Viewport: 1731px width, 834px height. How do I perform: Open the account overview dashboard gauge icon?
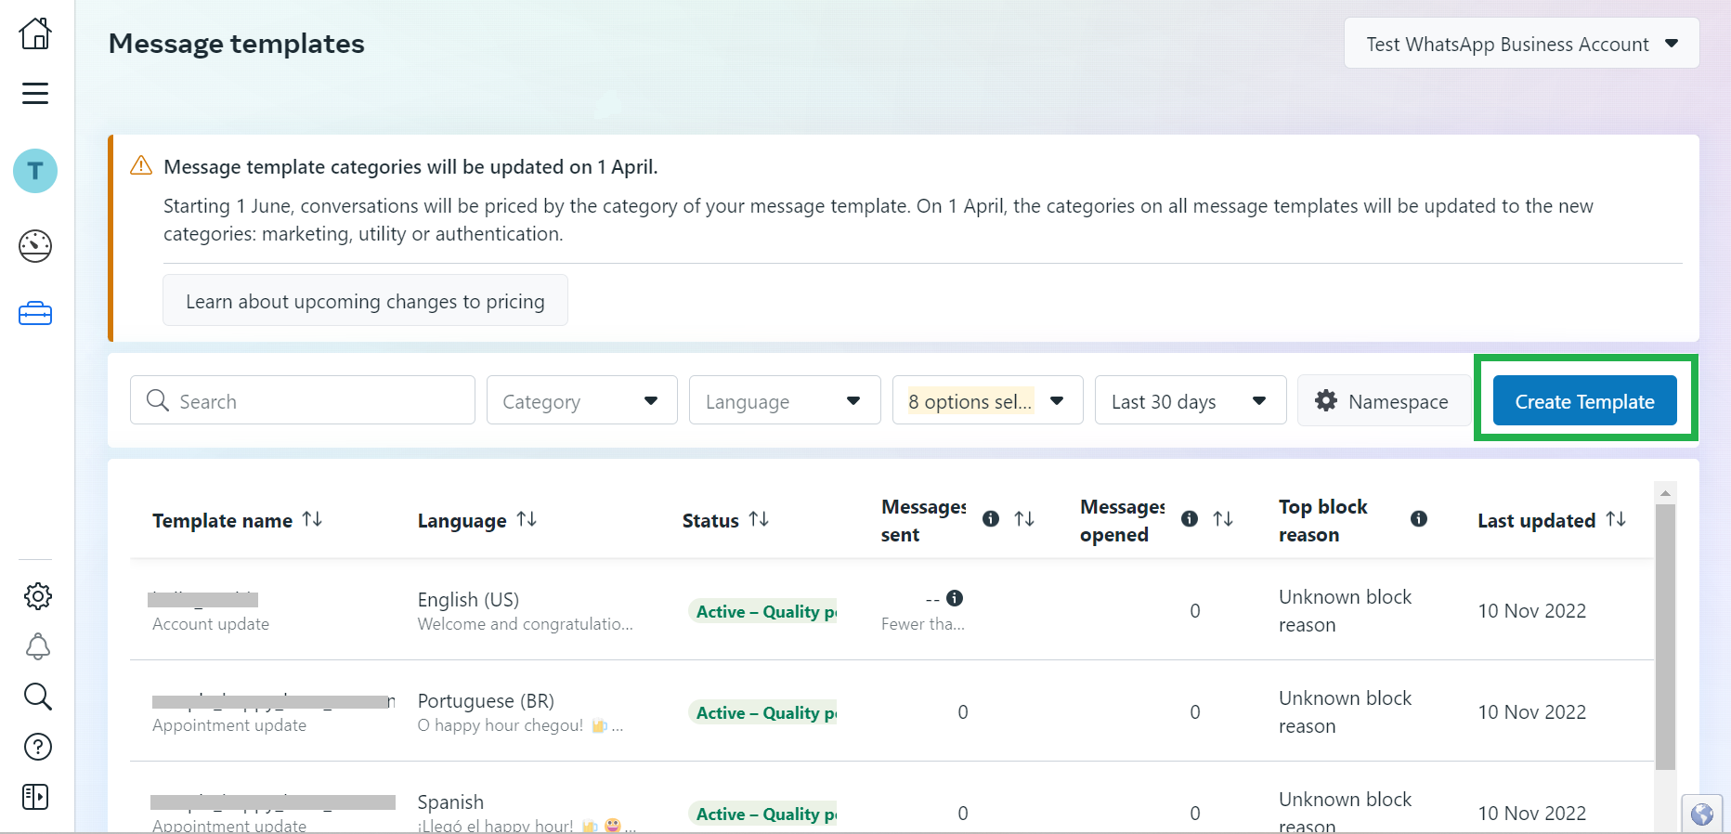(x=35, y=246)
